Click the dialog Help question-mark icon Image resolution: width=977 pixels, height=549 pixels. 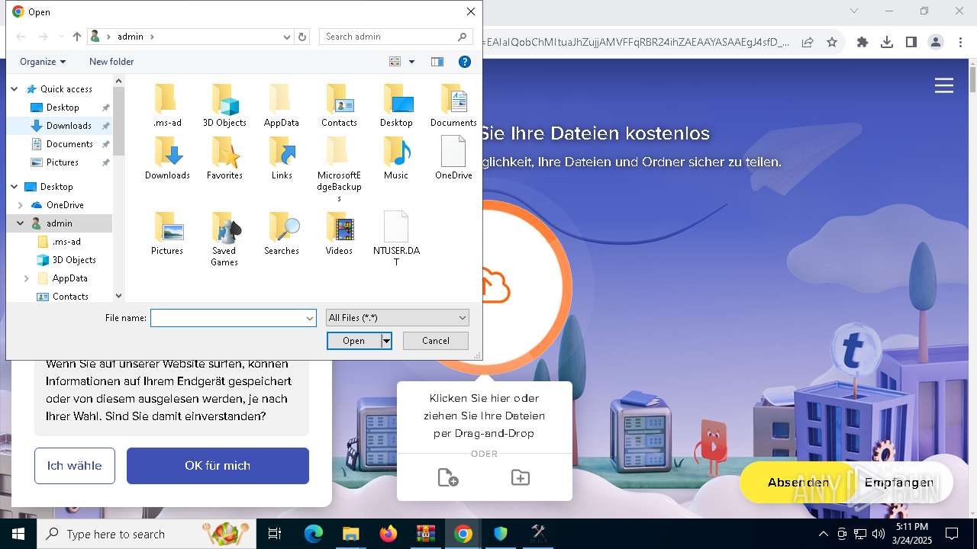tap(464, 62)
